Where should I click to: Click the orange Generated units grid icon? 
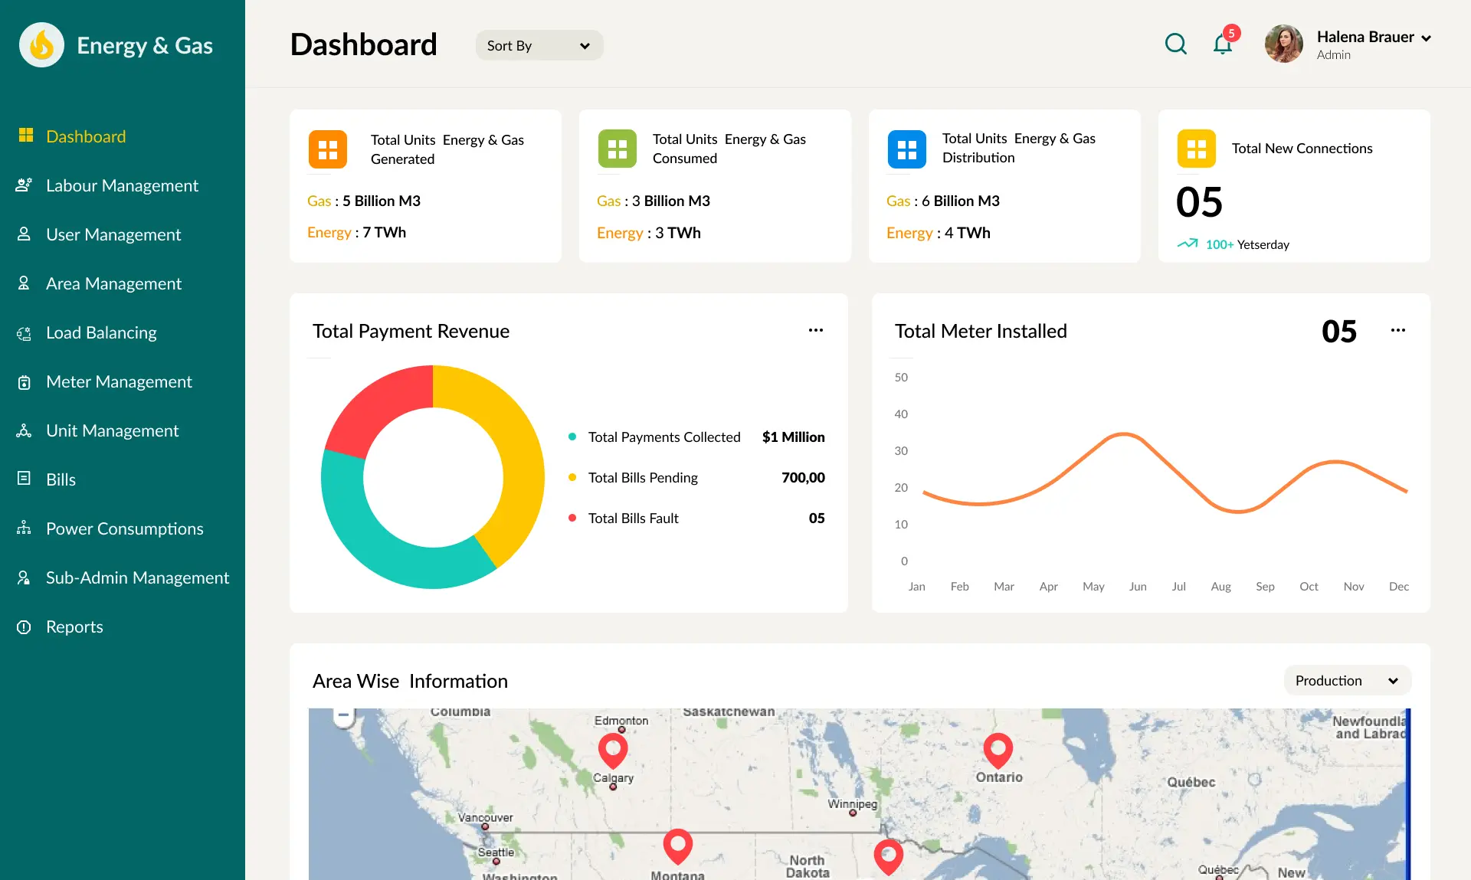pyautogui.click(x=327, y=149)
